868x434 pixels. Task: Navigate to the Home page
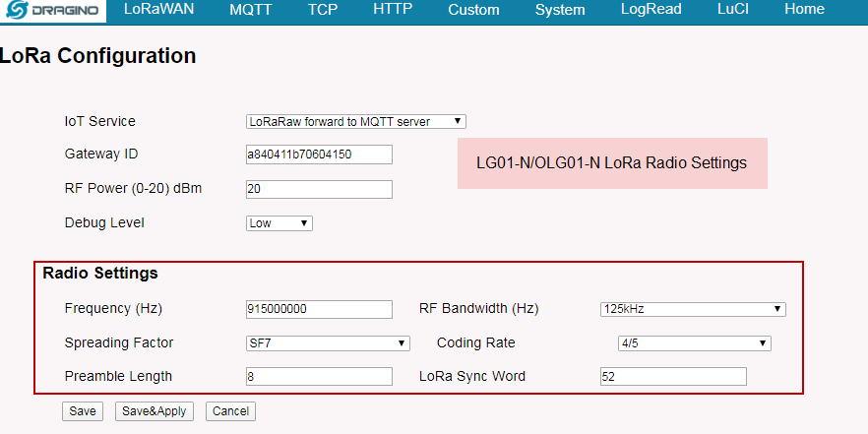tap(804, 10)
